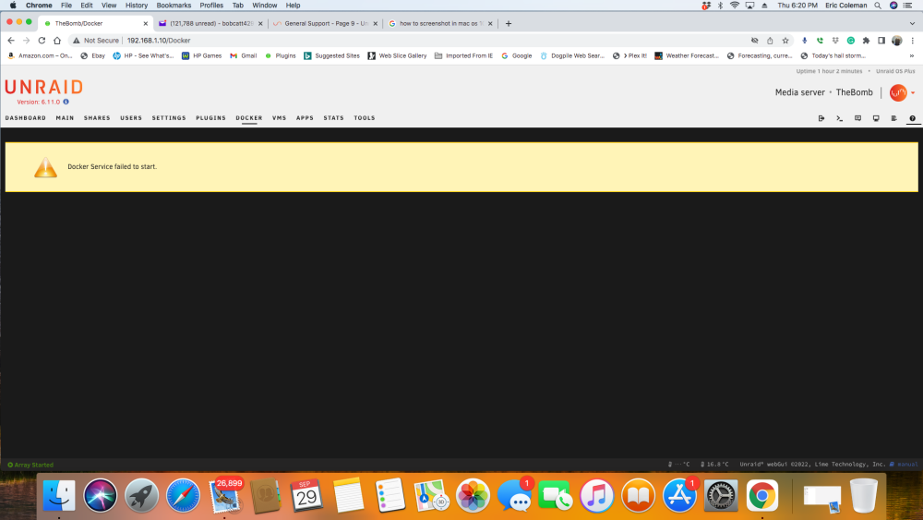Open System Preferences from the Dock
This screenshot has width=923, height=520.
click(721, 495)
